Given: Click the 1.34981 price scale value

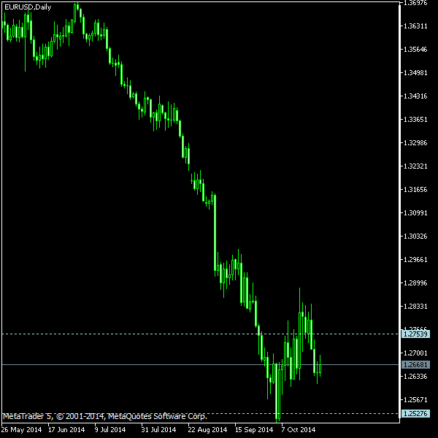Looking at the screenshot, I should 415,73.
